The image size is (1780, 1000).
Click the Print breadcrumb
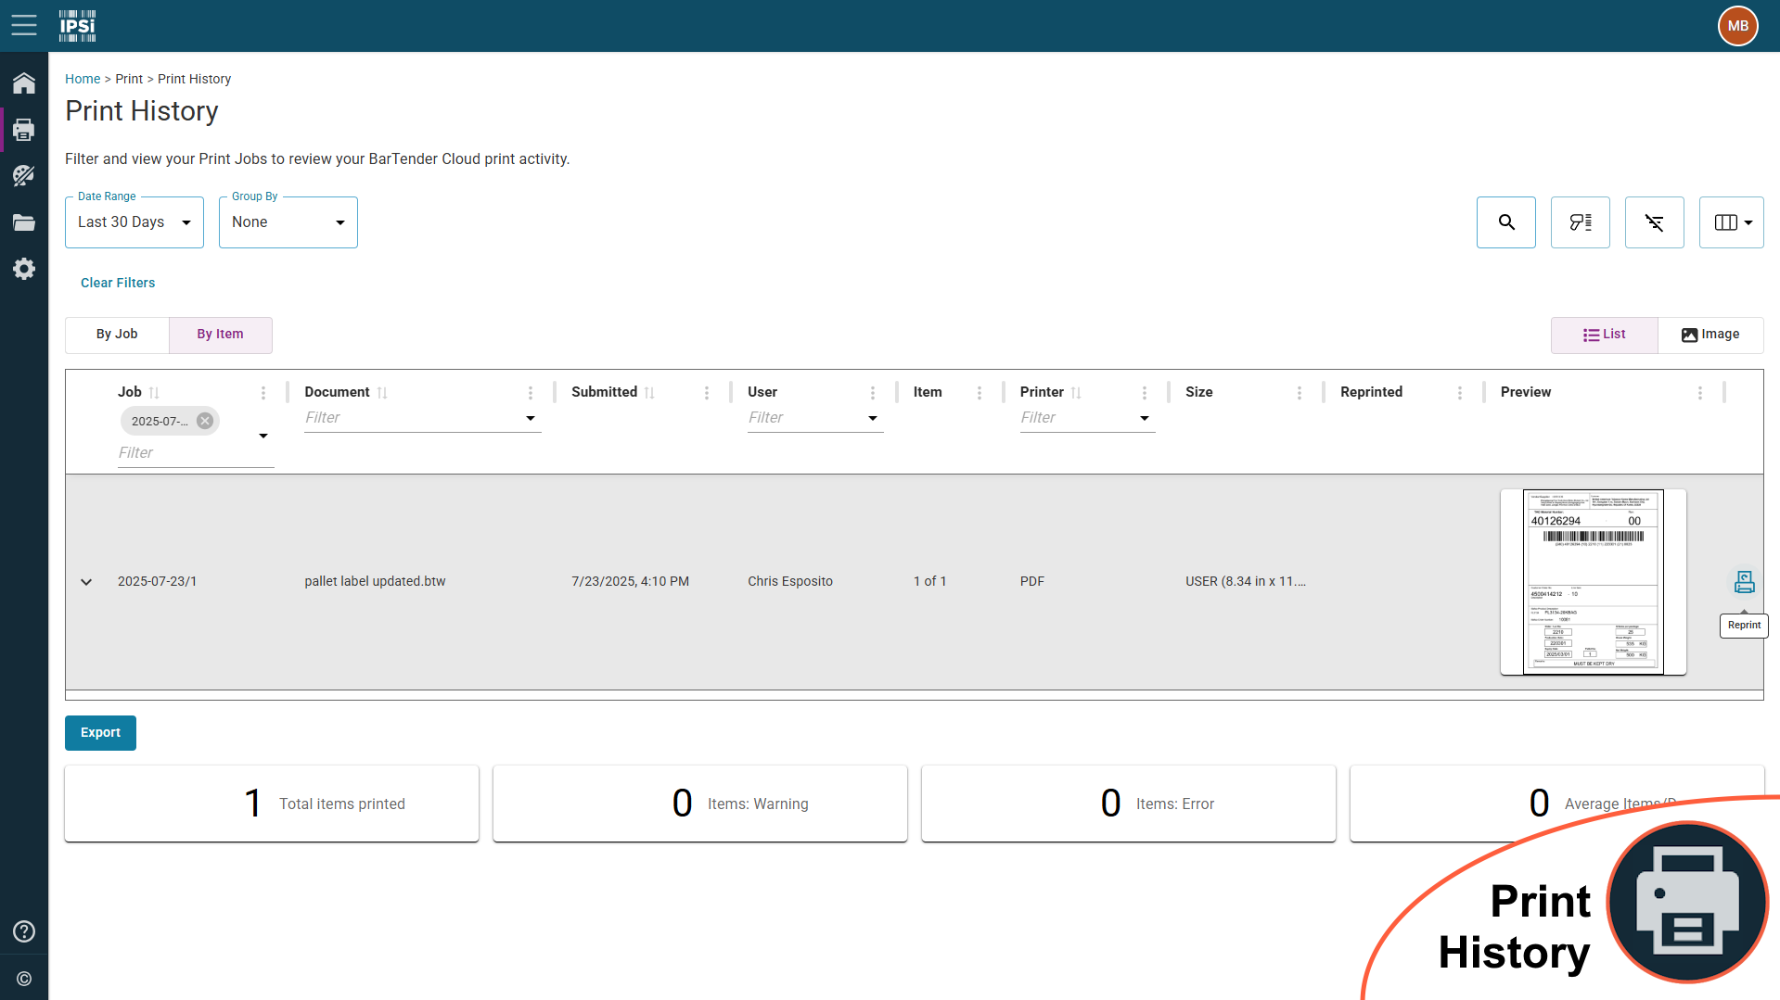(129, 79)
